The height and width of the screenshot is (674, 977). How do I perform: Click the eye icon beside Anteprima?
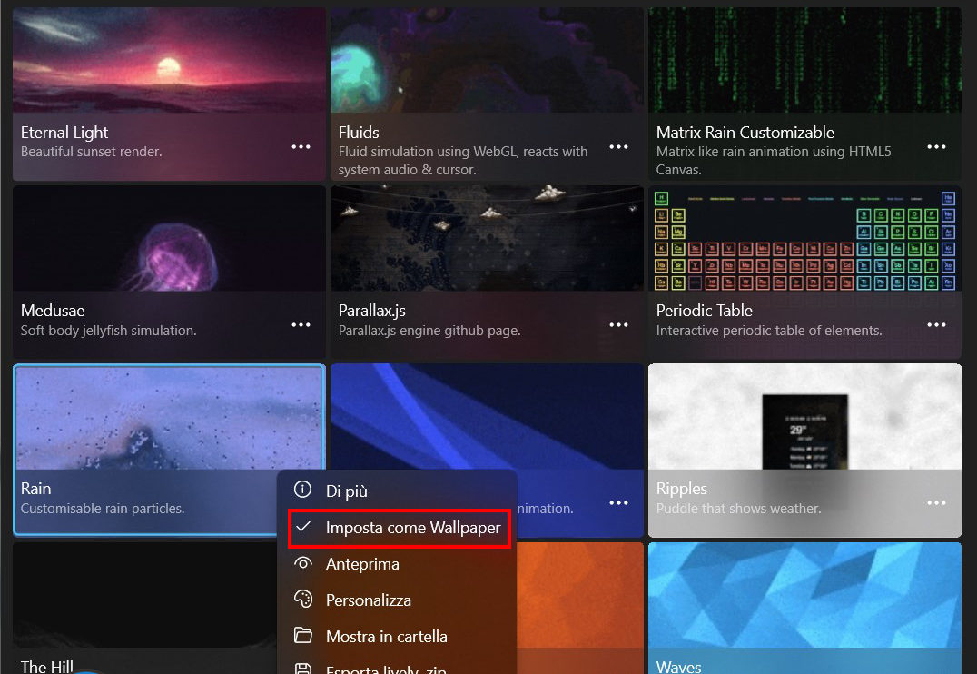[x=303, y=563]
